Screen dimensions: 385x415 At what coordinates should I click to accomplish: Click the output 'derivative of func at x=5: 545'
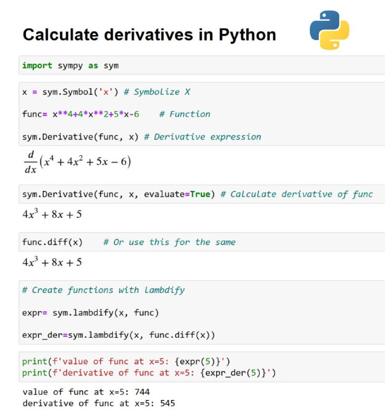point(99,403)
